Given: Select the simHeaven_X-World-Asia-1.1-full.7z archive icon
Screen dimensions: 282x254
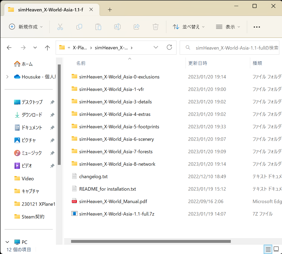Looking at the screenshot, I should [74, 214].
